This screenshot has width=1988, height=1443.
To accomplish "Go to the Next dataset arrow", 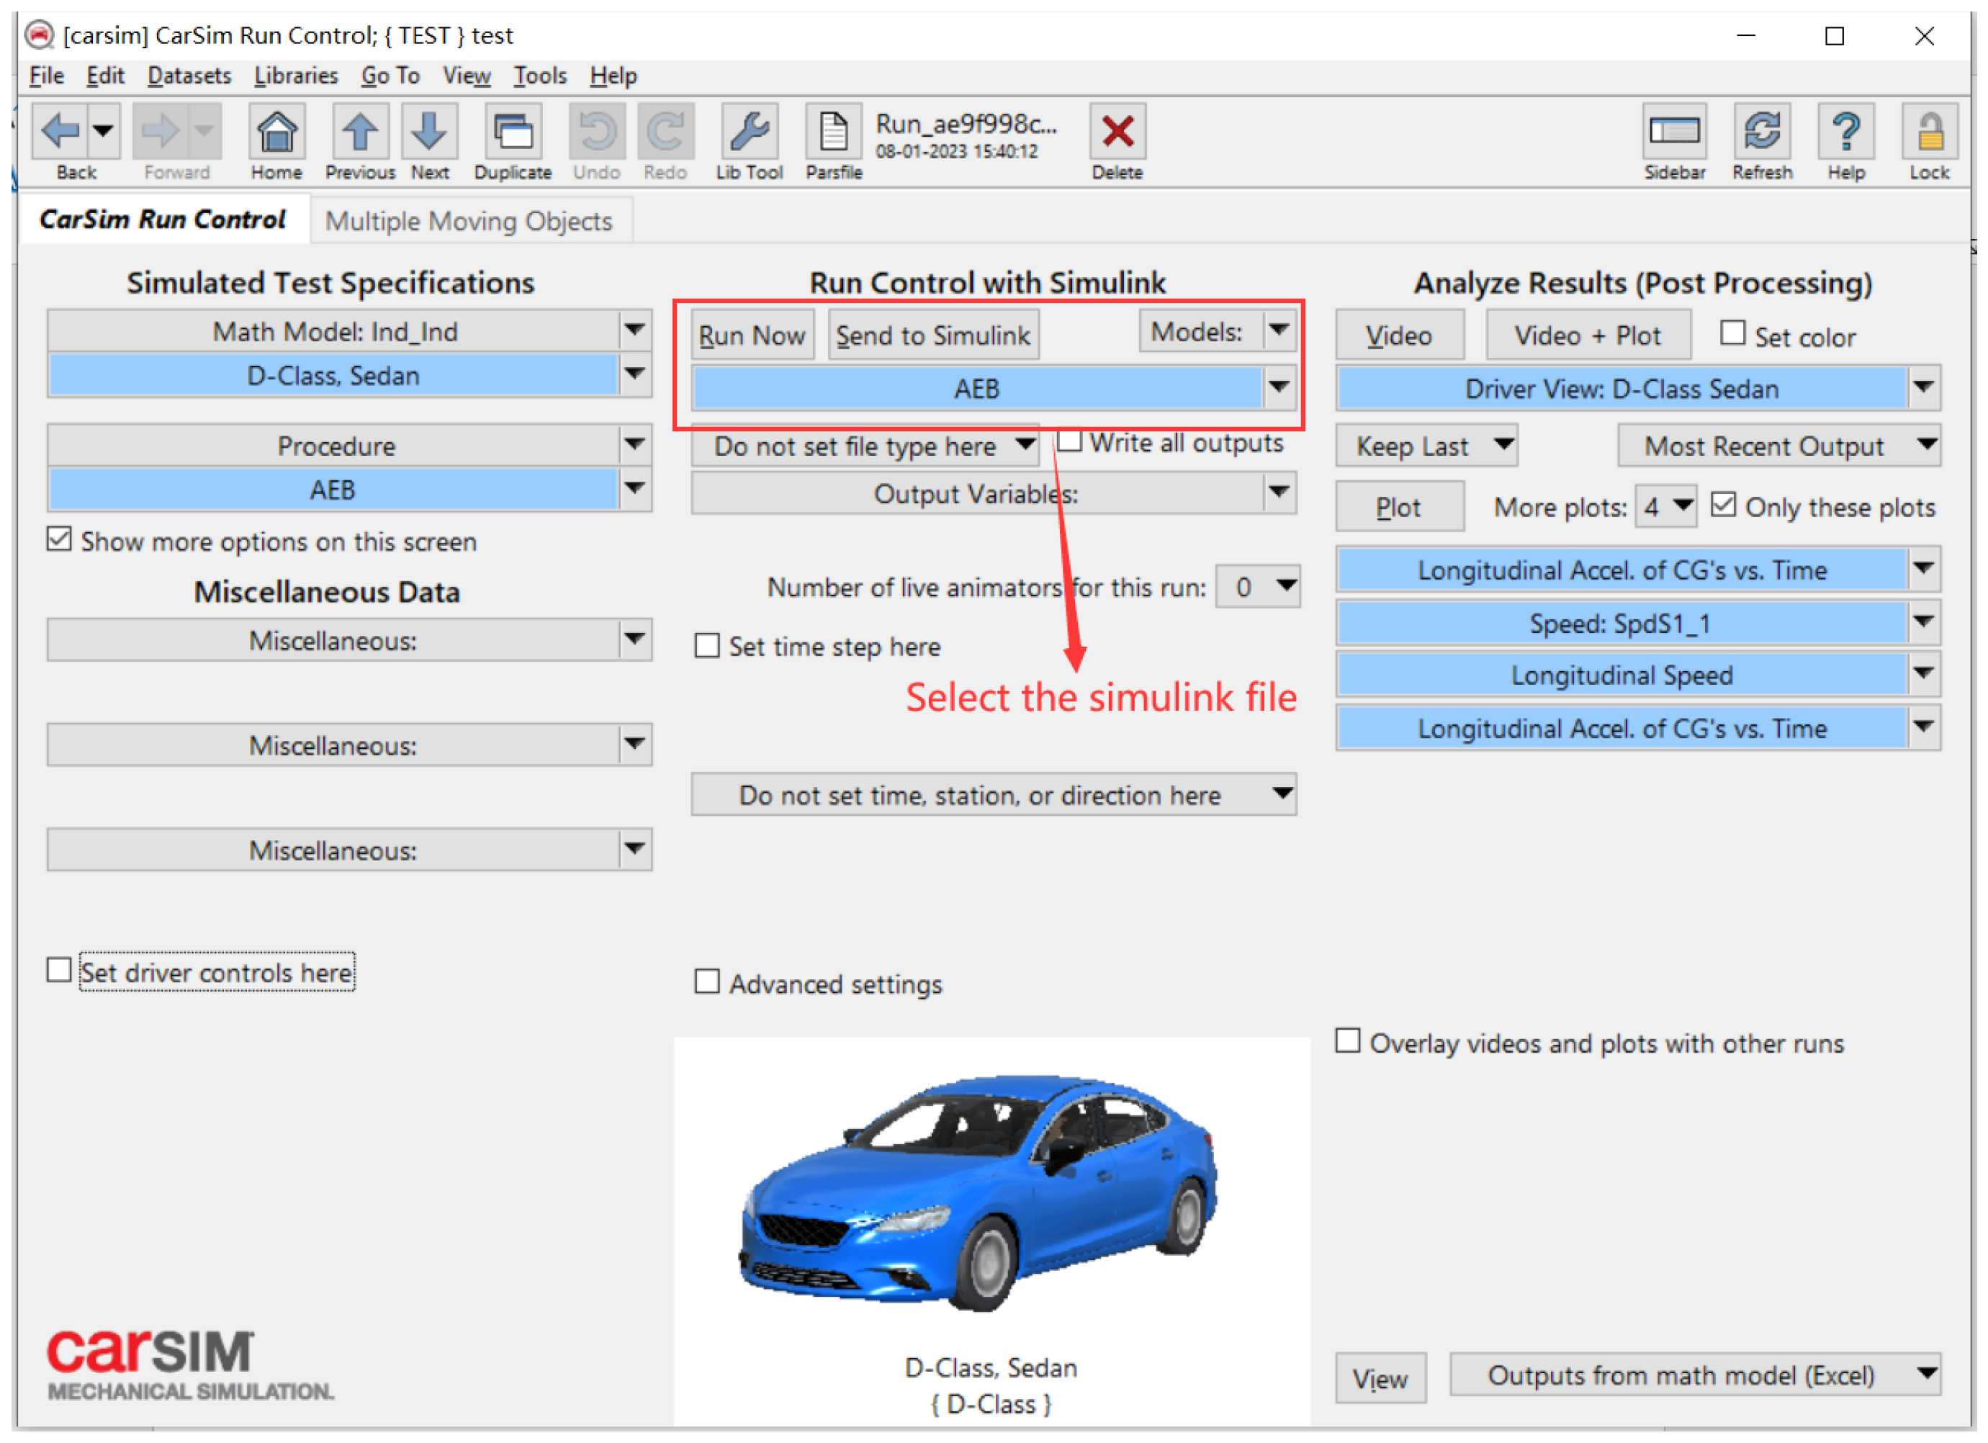I will (x=430, y=133).
